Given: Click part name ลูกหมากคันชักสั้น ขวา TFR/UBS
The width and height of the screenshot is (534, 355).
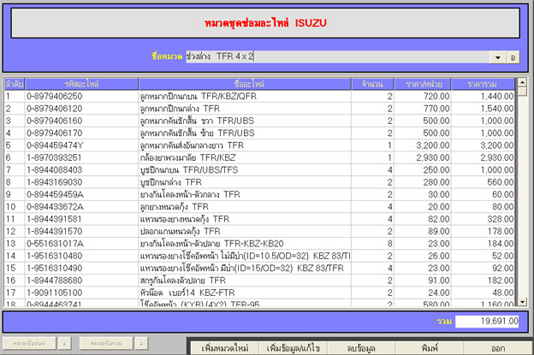Looking at the screenshot, I should point(197,121).
